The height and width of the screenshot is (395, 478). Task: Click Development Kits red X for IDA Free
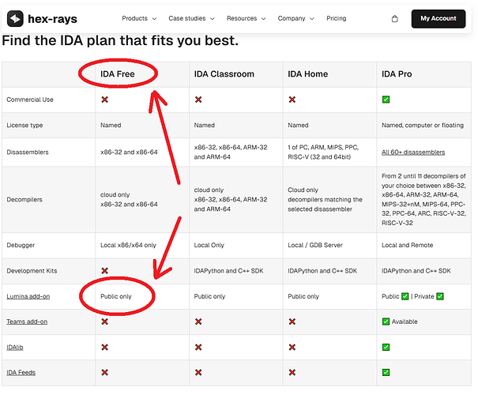click(x=104, y=271)
